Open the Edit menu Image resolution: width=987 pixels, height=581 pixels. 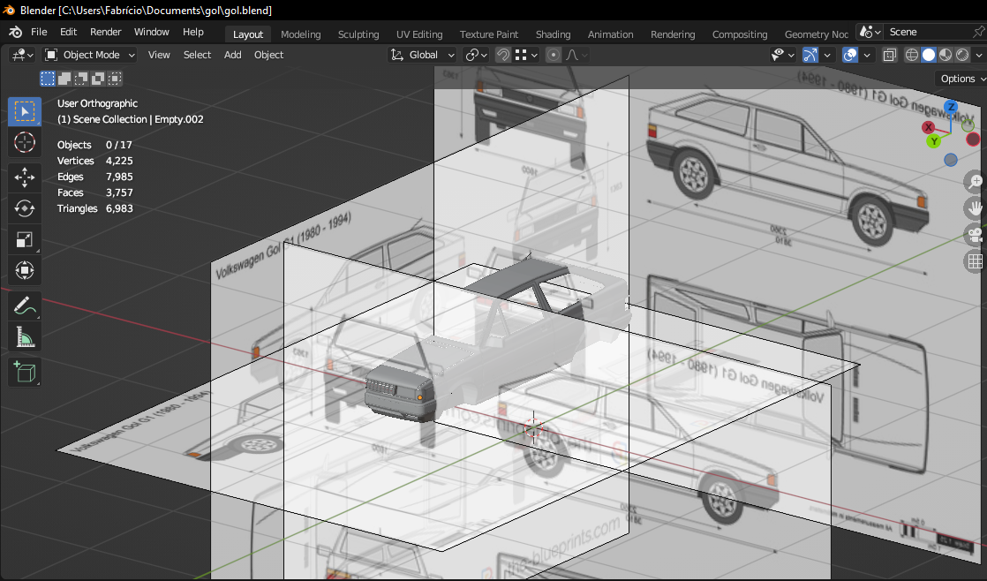69,32
